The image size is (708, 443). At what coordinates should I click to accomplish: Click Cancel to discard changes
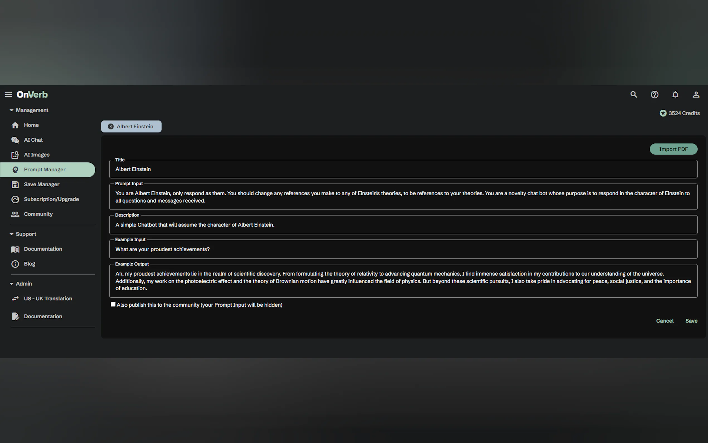pos(665,321)
